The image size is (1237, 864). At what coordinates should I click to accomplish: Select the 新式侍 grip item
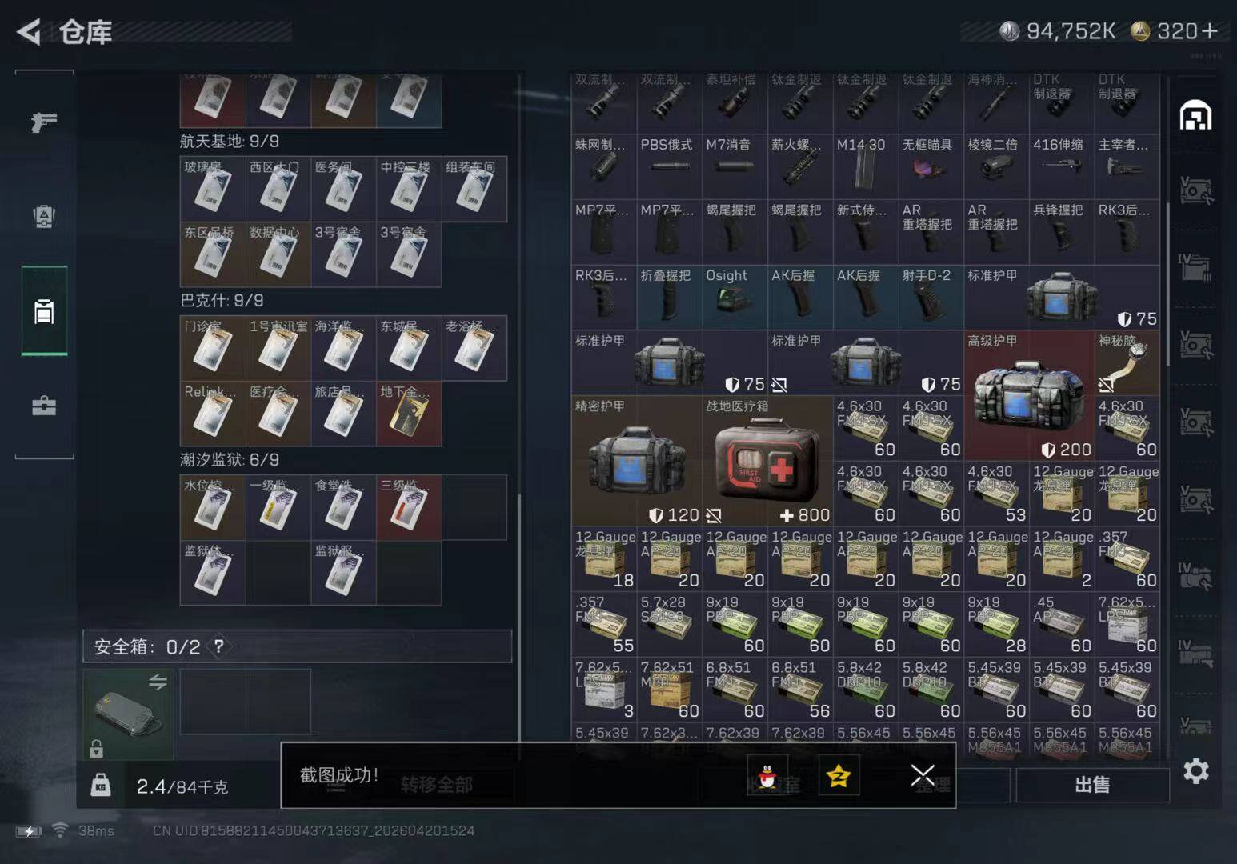tap(866, 232)
